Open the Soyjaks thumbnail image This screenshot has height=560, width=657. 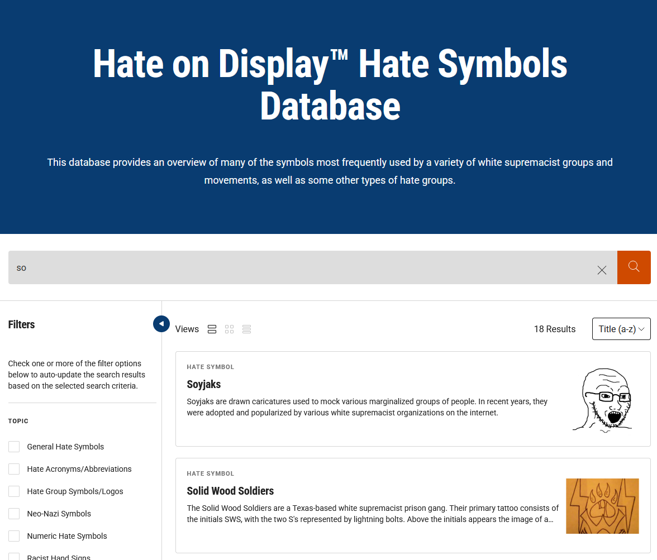tap(602, 399)
